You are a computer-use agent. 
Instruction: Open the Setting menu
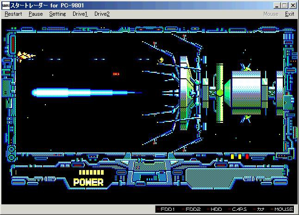tap(57, 14)
